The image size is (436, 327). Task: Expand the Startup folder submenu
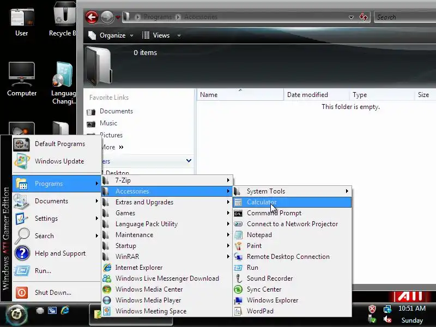(167, 246)
